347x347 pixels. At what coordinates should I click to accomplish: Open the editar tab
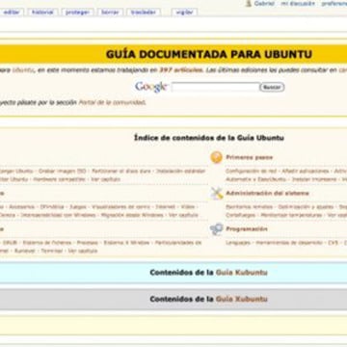tap(12, 13)
